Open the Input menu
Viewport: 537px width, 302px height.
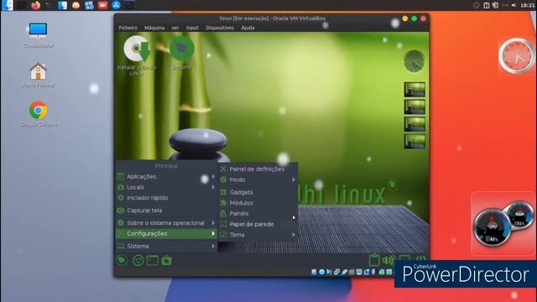click(192, 28)
